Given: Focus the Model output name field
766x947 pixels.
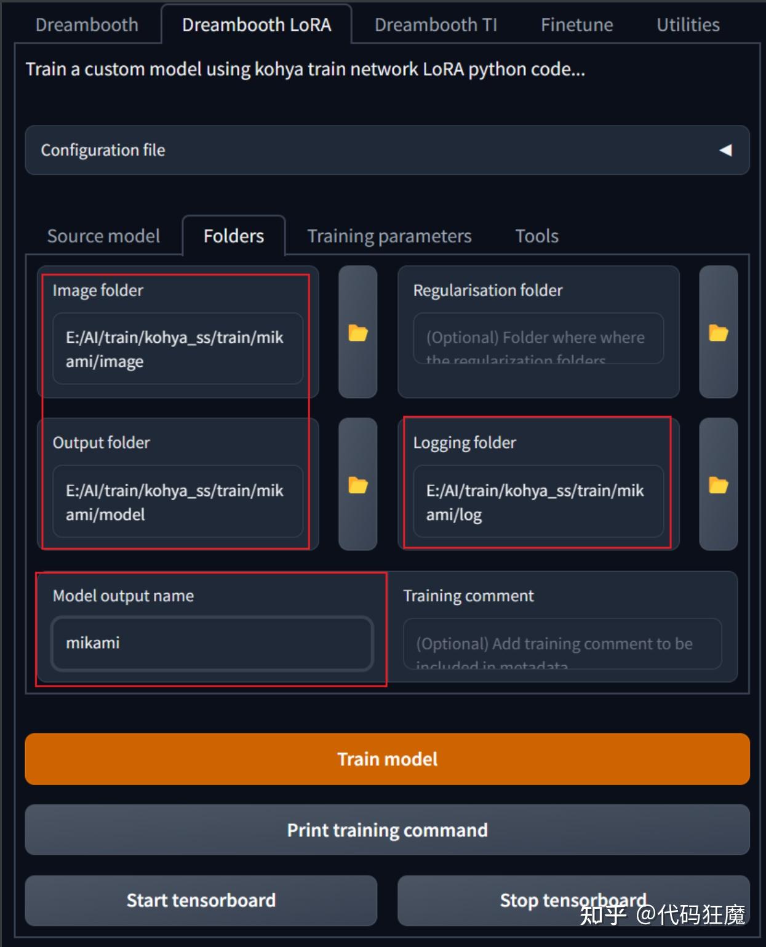Looking at the screenshot, I should point(212,643).
